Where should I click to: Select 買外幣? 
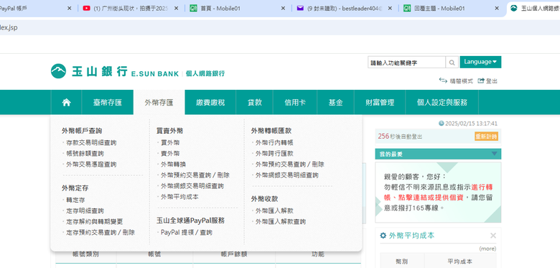pos(170,142)
